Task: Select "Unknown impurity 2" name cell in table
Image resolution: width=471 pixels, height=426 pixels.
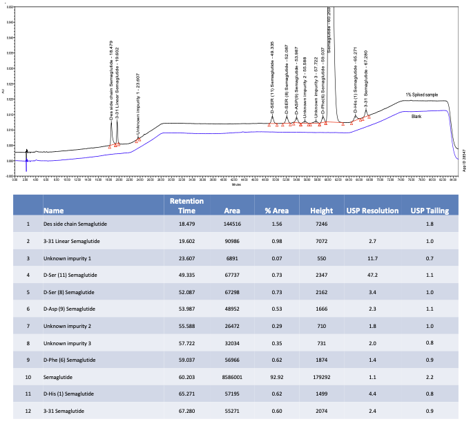Action: [70, 326]
